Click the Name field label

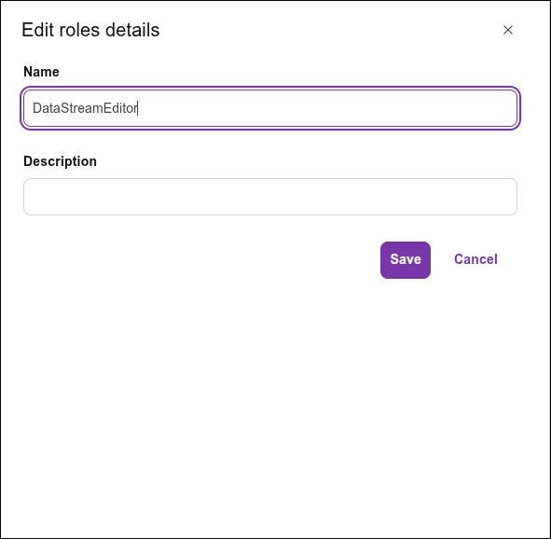point(41,72)
